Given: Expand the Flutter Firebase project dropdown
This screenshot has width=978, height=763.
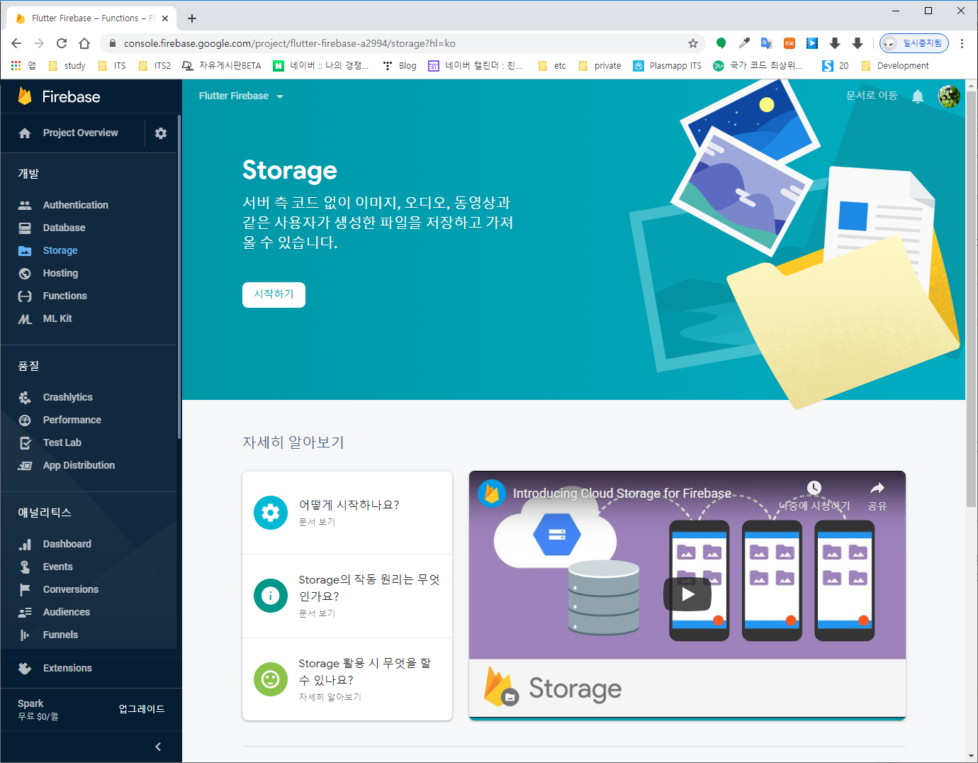Looking at the screenshot, I should point(241,96).
